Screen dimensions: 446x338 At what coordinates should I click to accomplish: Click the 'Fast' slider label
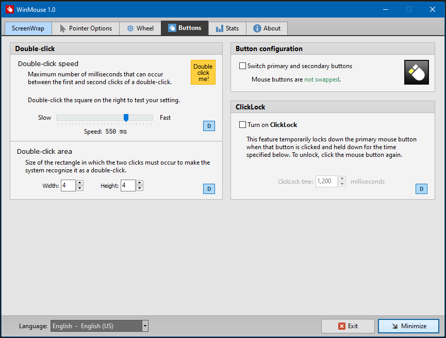point(166,118)
